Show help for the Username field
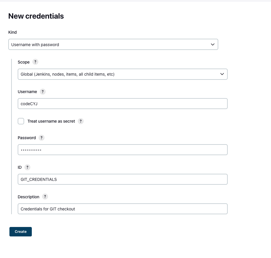Viewport: 271px width, 258px height. pyautogui.click(x=43, y=92)
